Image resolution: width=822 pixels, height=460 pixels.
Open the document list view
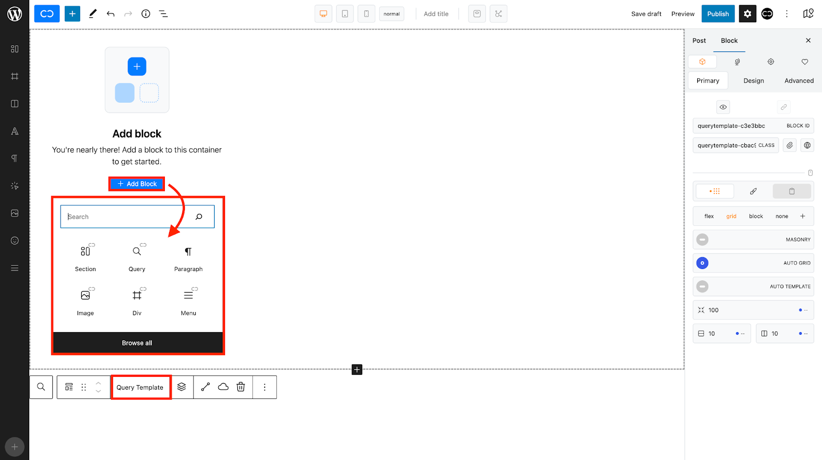(x=163, y=14)
